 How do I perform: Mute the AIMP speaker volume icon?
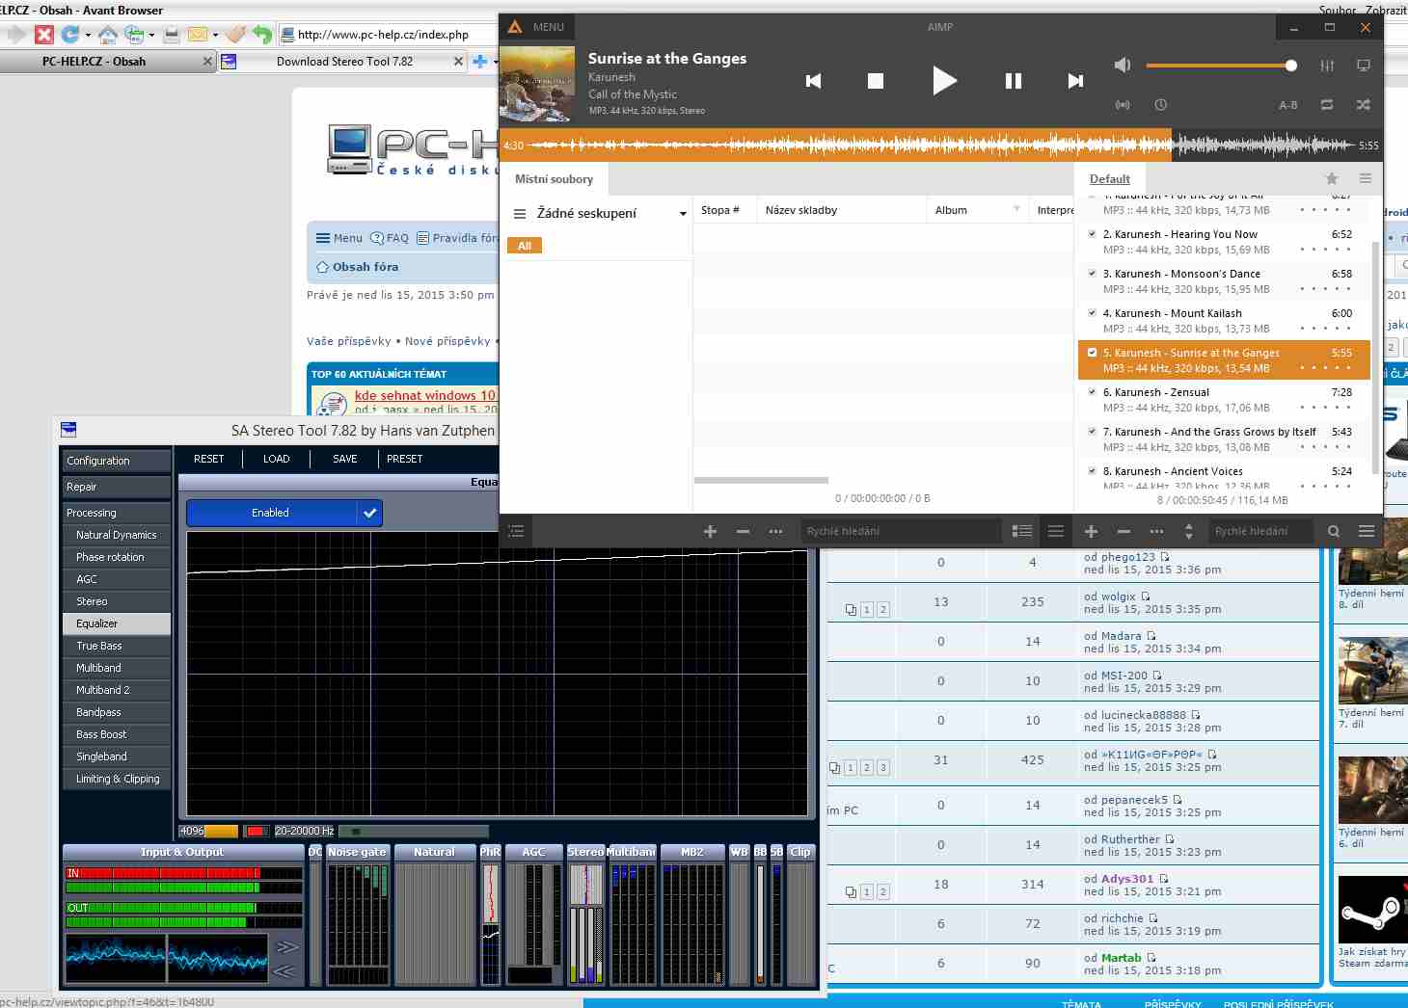pyautogui.click(x=1122, y=66)
